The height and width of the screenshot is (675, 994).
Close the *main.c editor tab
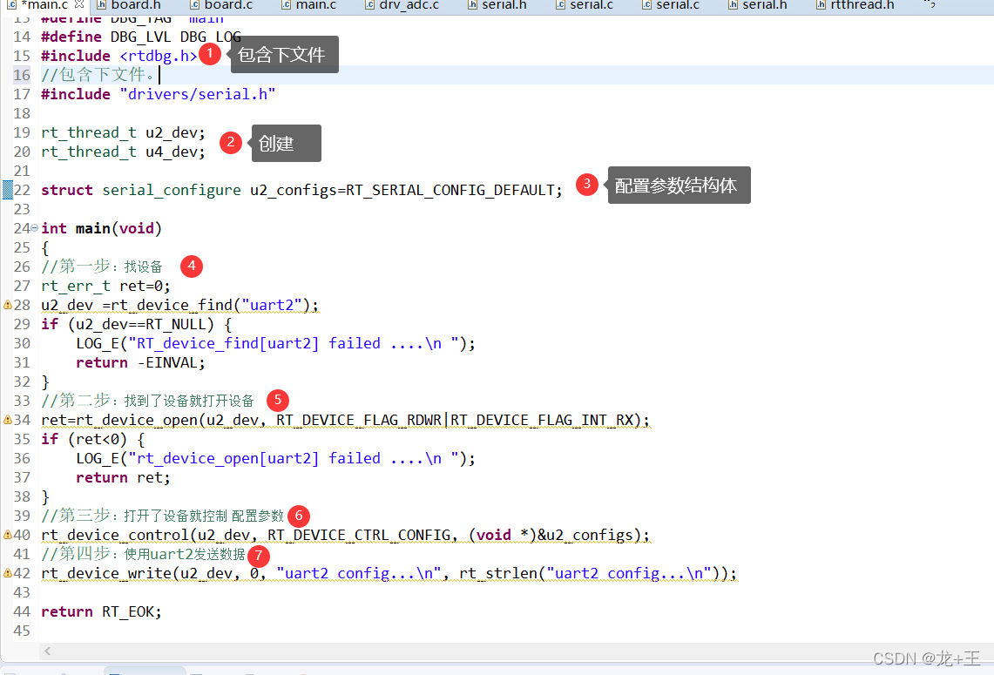[x=79, y=4]
